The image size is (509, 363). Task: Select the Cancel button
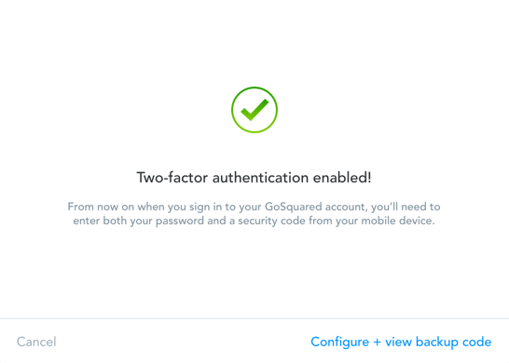[x=36, y=342]
